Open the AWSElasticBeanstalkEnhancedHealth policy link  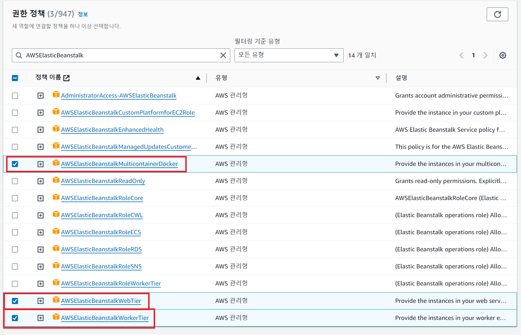click(x=112, y=130)
